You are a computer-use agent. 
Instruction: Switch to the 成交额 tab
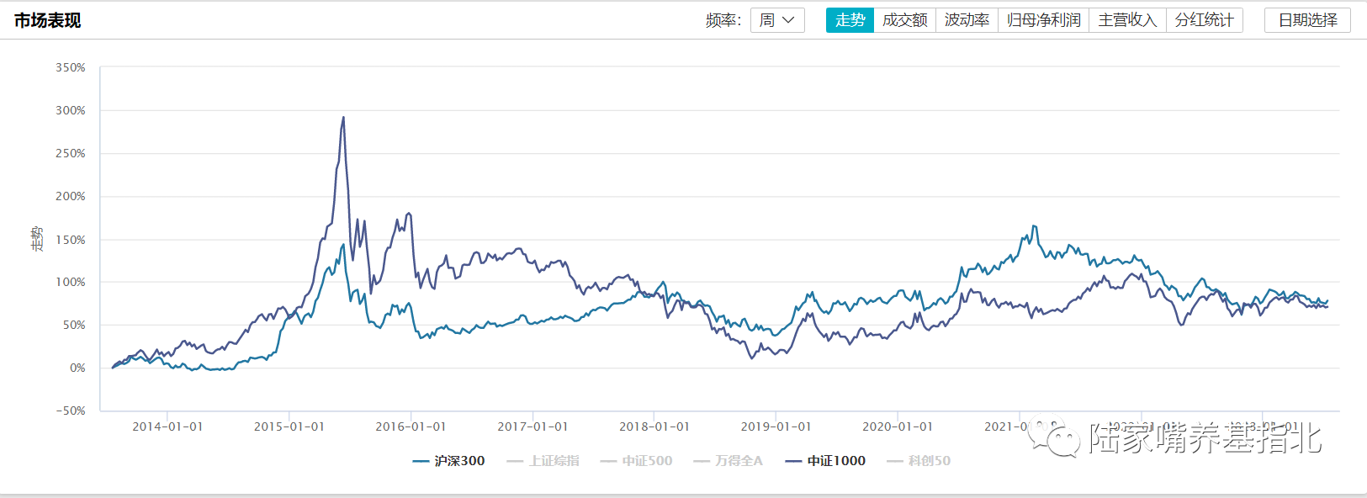tap(904, 20)
